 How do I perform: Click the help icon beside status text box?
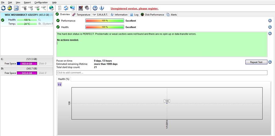[270, 34]
